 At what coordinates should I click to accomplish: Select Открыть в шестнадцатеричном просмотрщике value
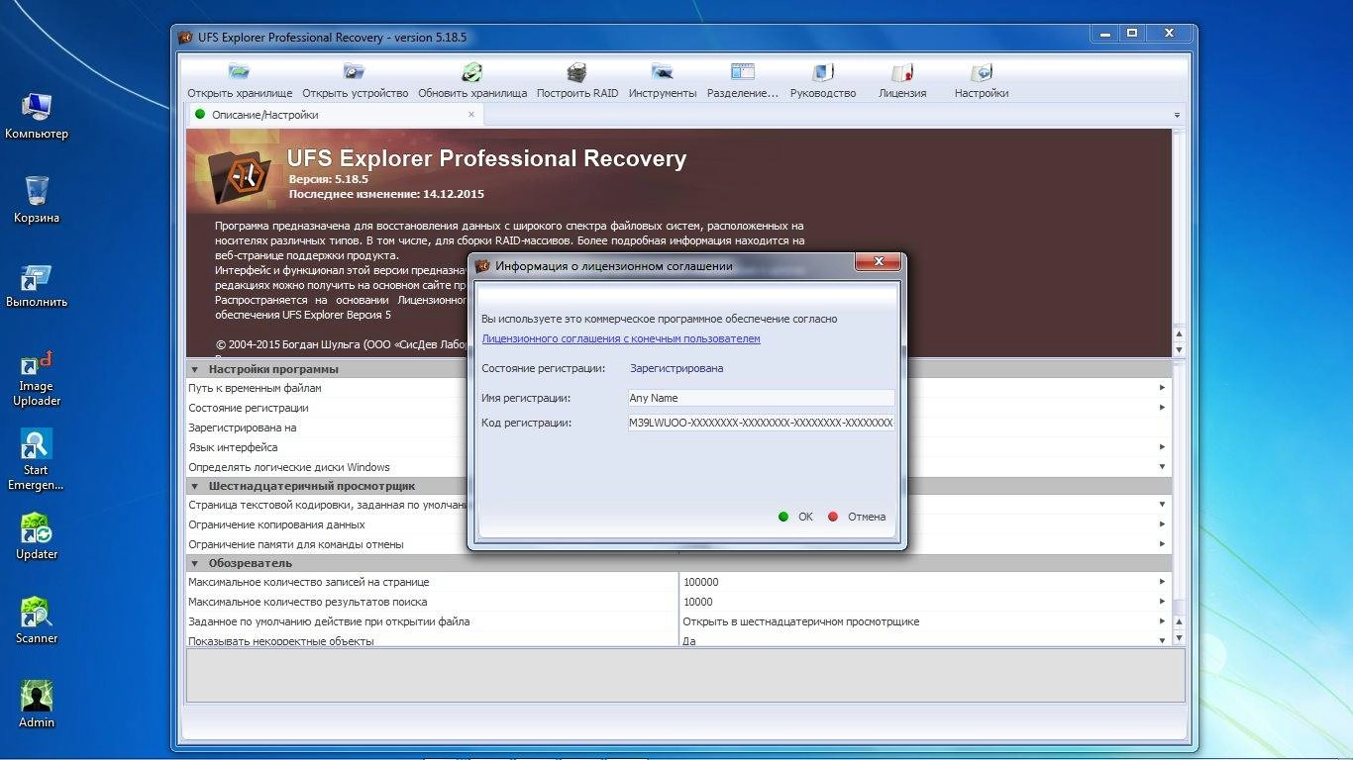point(801,621)
